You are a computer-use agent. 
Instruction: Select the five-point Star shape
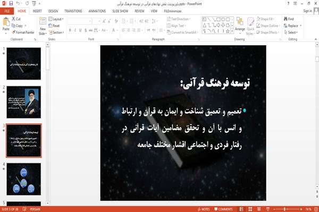228,31
